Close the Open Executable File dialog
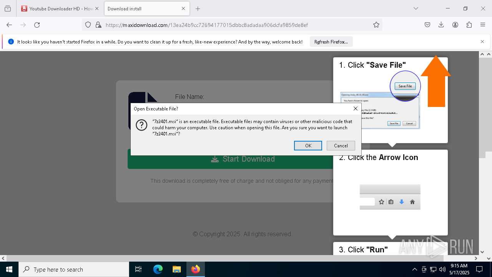Screen dimensions: 492x277 pos(355,108)
